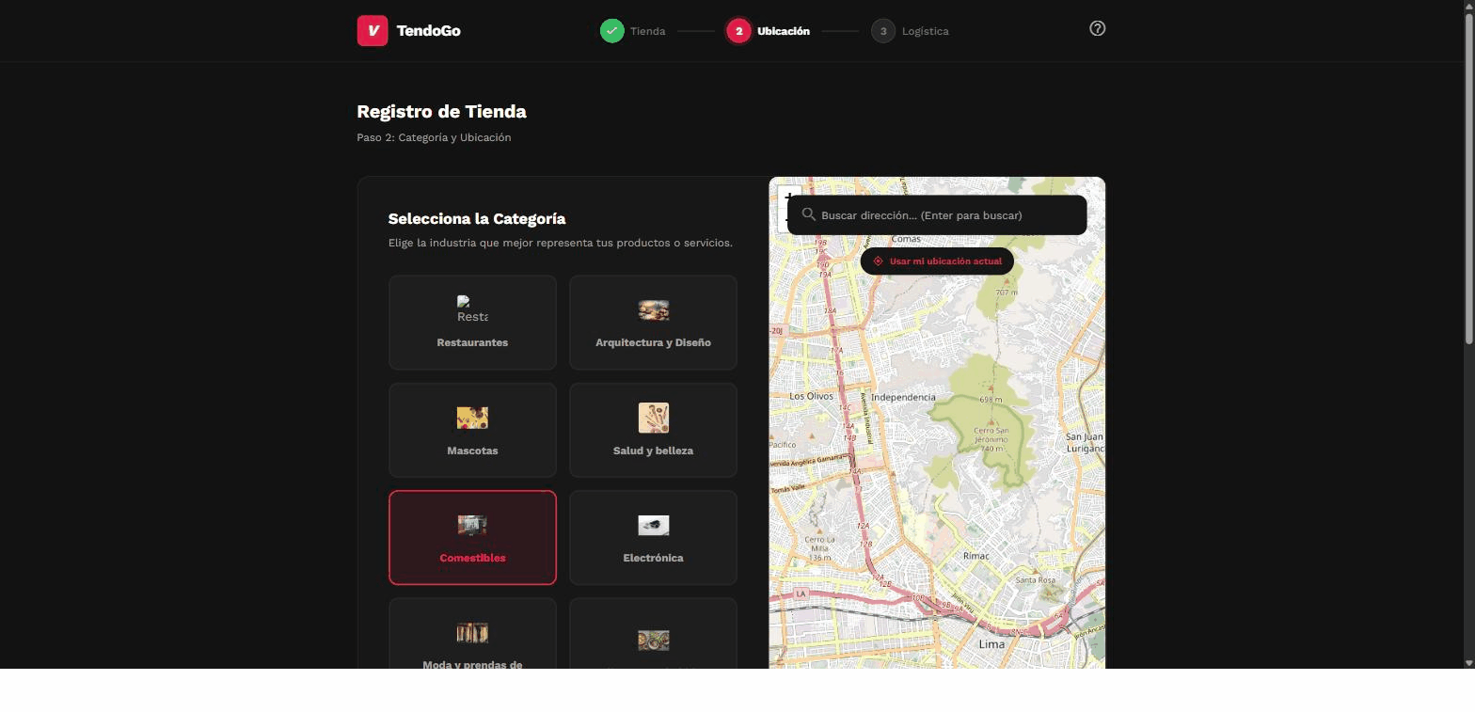
Task: Choose the Salud y belleza label
Action: click(x=653, y=451)
